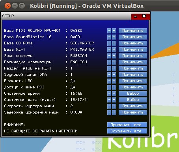Apply the PCI bus access setting
Screen dimensions: 179x152
coord(133,87)
